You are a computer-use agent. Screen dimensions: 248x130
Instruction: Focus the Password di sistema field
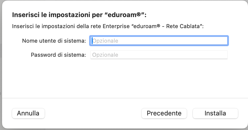tap(159, 55)
